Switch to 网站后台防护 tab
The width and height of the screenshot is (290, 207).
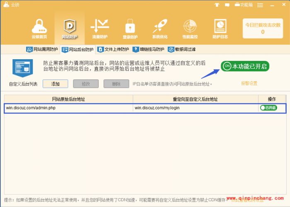pos(78,50)
